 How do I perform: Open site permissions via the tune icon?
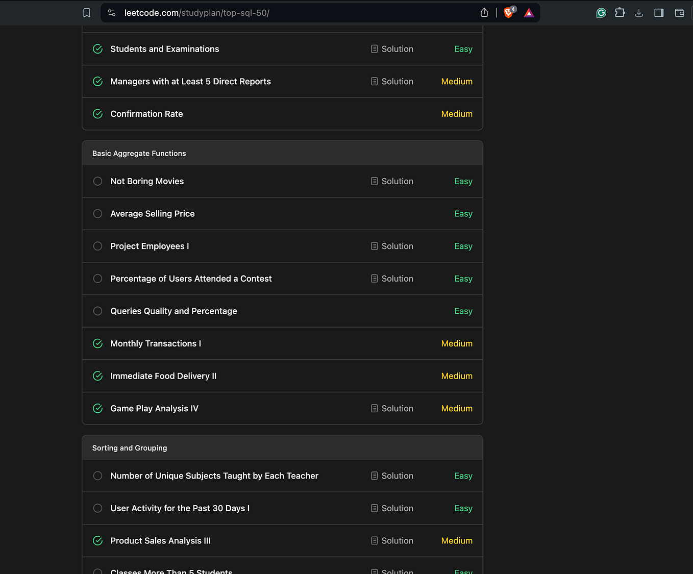coord(111,12)
